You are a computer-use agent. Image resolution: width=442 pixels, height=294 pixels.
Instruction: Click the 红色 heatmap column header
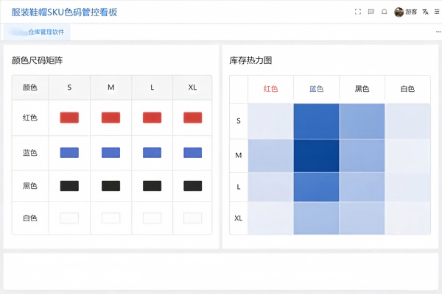pyautogui.click(x=270, y=89)
